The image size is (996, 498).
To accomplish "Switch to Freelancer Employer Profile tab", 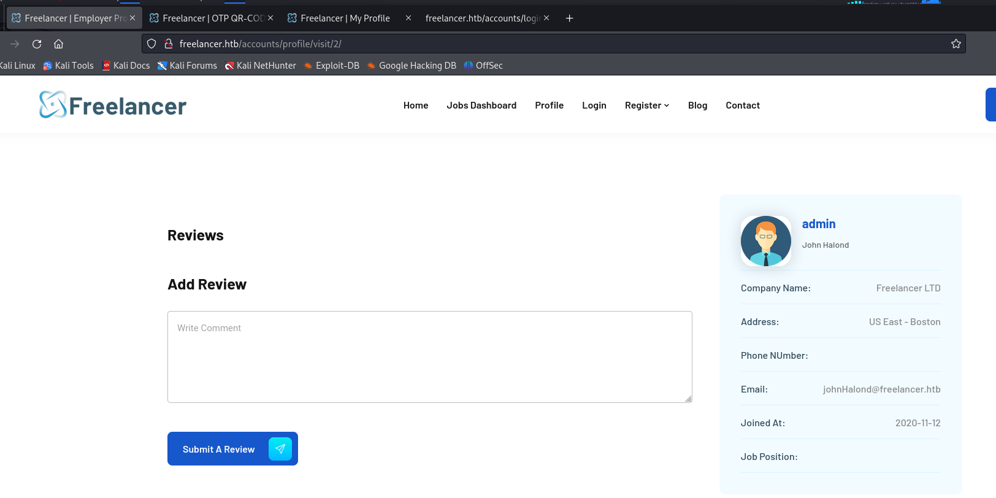I will [74, 18].
